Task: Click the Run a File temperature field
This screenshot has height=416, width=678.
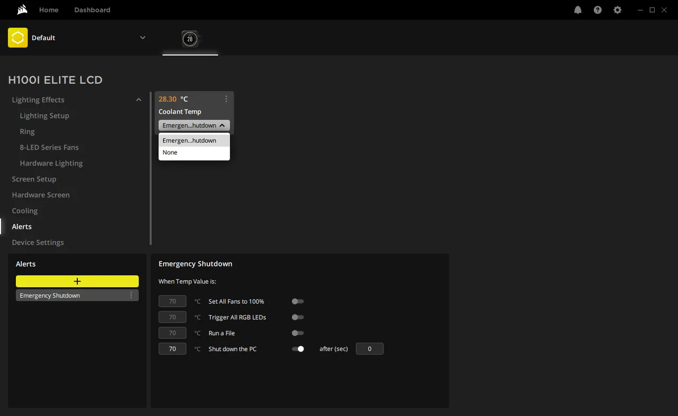Action: tap(172, 333)
